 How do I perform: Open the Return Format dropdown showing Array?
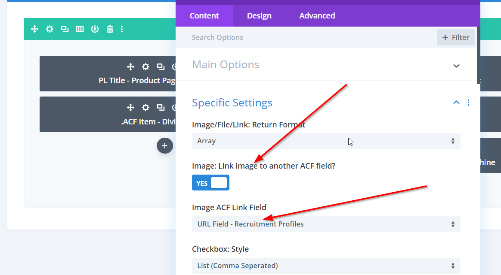point(326,141)
